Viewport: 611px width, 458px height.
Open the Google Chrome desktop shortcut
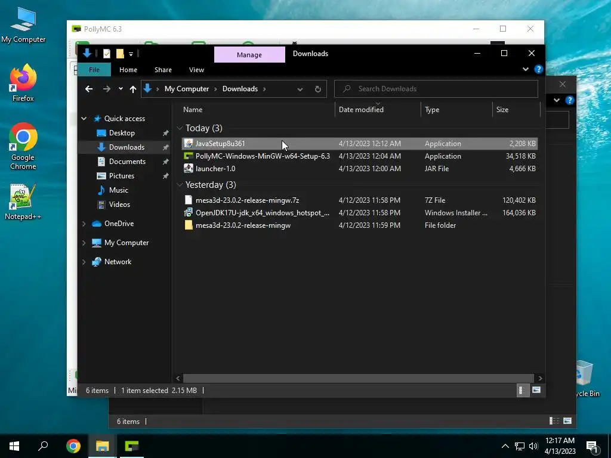[x=23, y=147]
